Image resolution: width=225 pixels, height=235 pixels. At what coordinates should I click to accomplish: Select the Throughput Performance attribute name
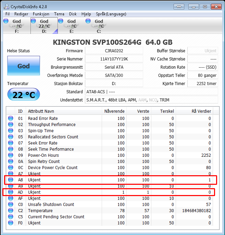click(x=52, y=125)
